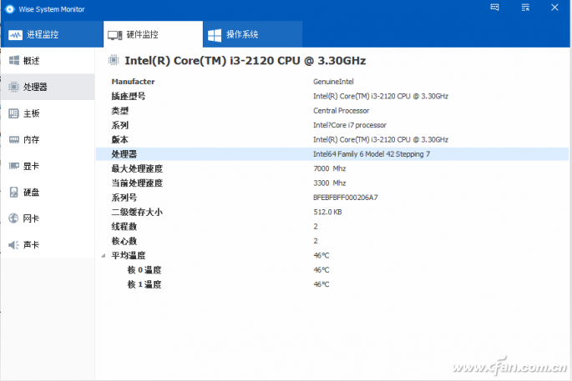Open the 硬件监控 tab
The height and width of the screenshot is (381, 572).
[153, 34]
